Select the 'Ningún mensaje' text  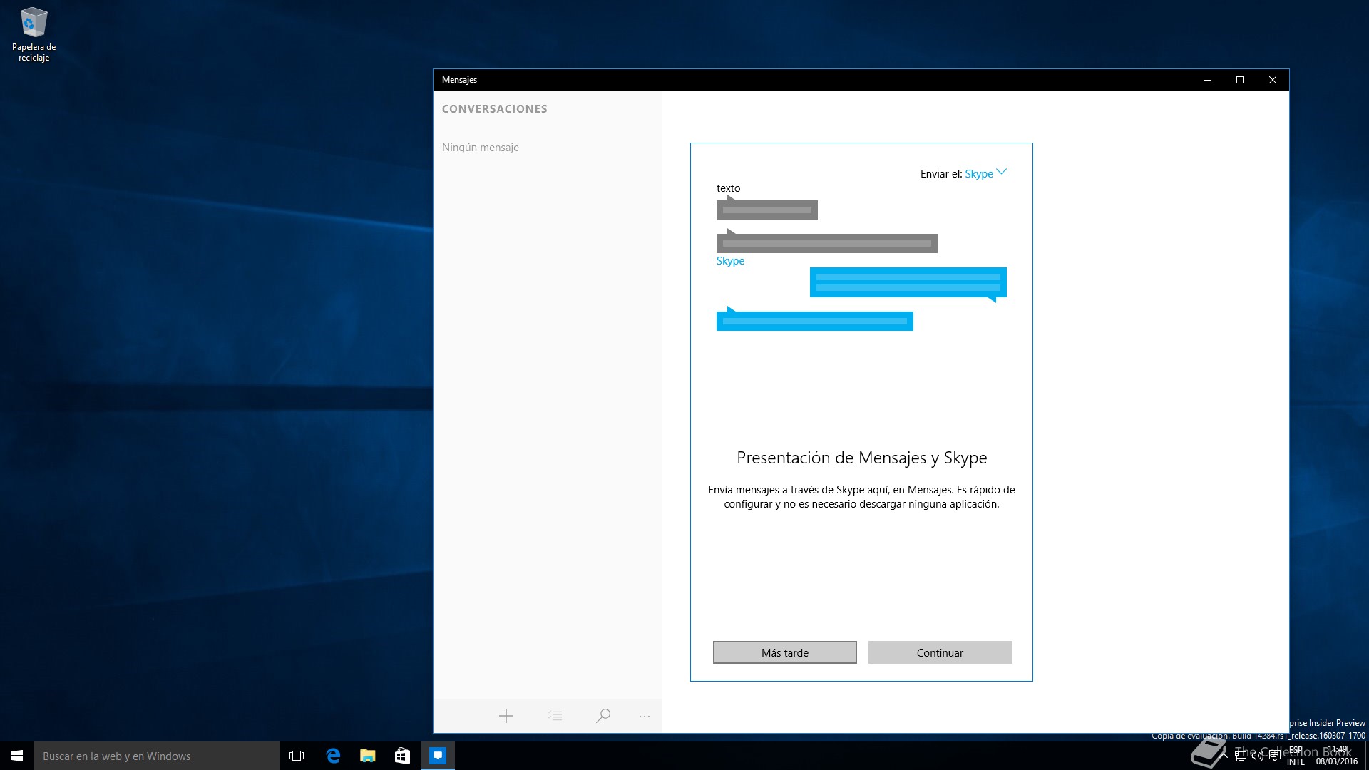pyautogui.click(x=481, y=148)
